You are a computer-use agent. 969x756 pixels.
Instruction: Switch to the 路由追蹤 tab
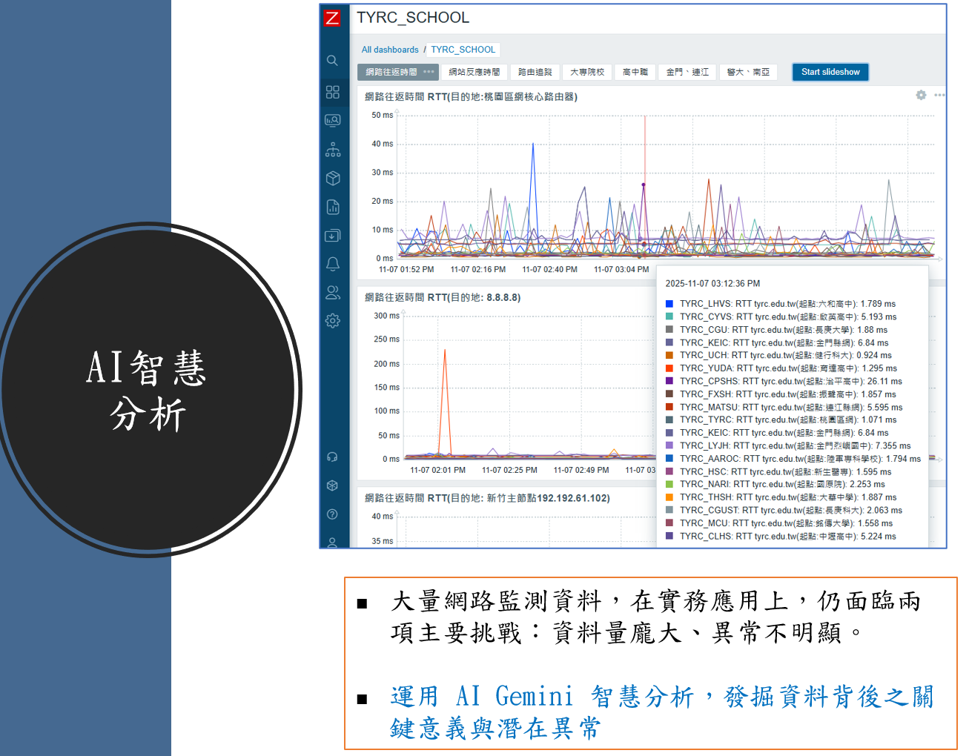[535, 72]
